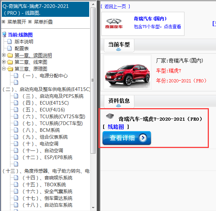Viewport: 216px width, 211px height.
Task: Click the 菜单展开 expand-menu icon
Action: pyautogui.click(x=4, y=22)
